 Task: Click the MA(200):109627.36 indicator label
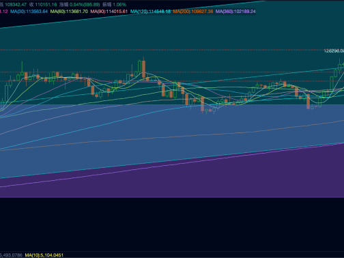(x=193, y=12)
